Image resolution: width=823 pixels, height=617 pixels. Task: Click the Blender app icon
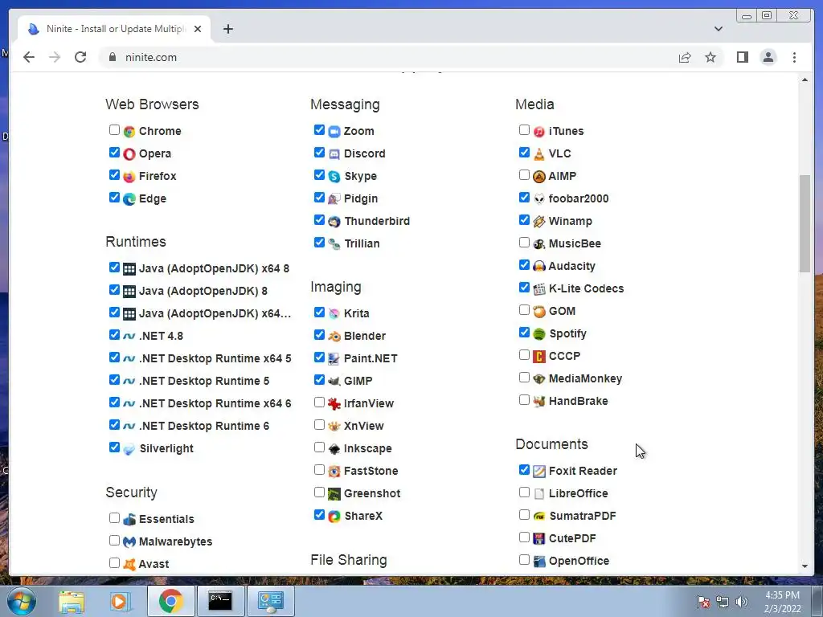pyautogui.click(x=334, y=337)
